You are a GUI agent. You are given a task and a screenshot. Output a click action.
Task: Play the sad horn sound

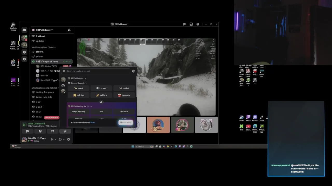[x=101, y=95]
